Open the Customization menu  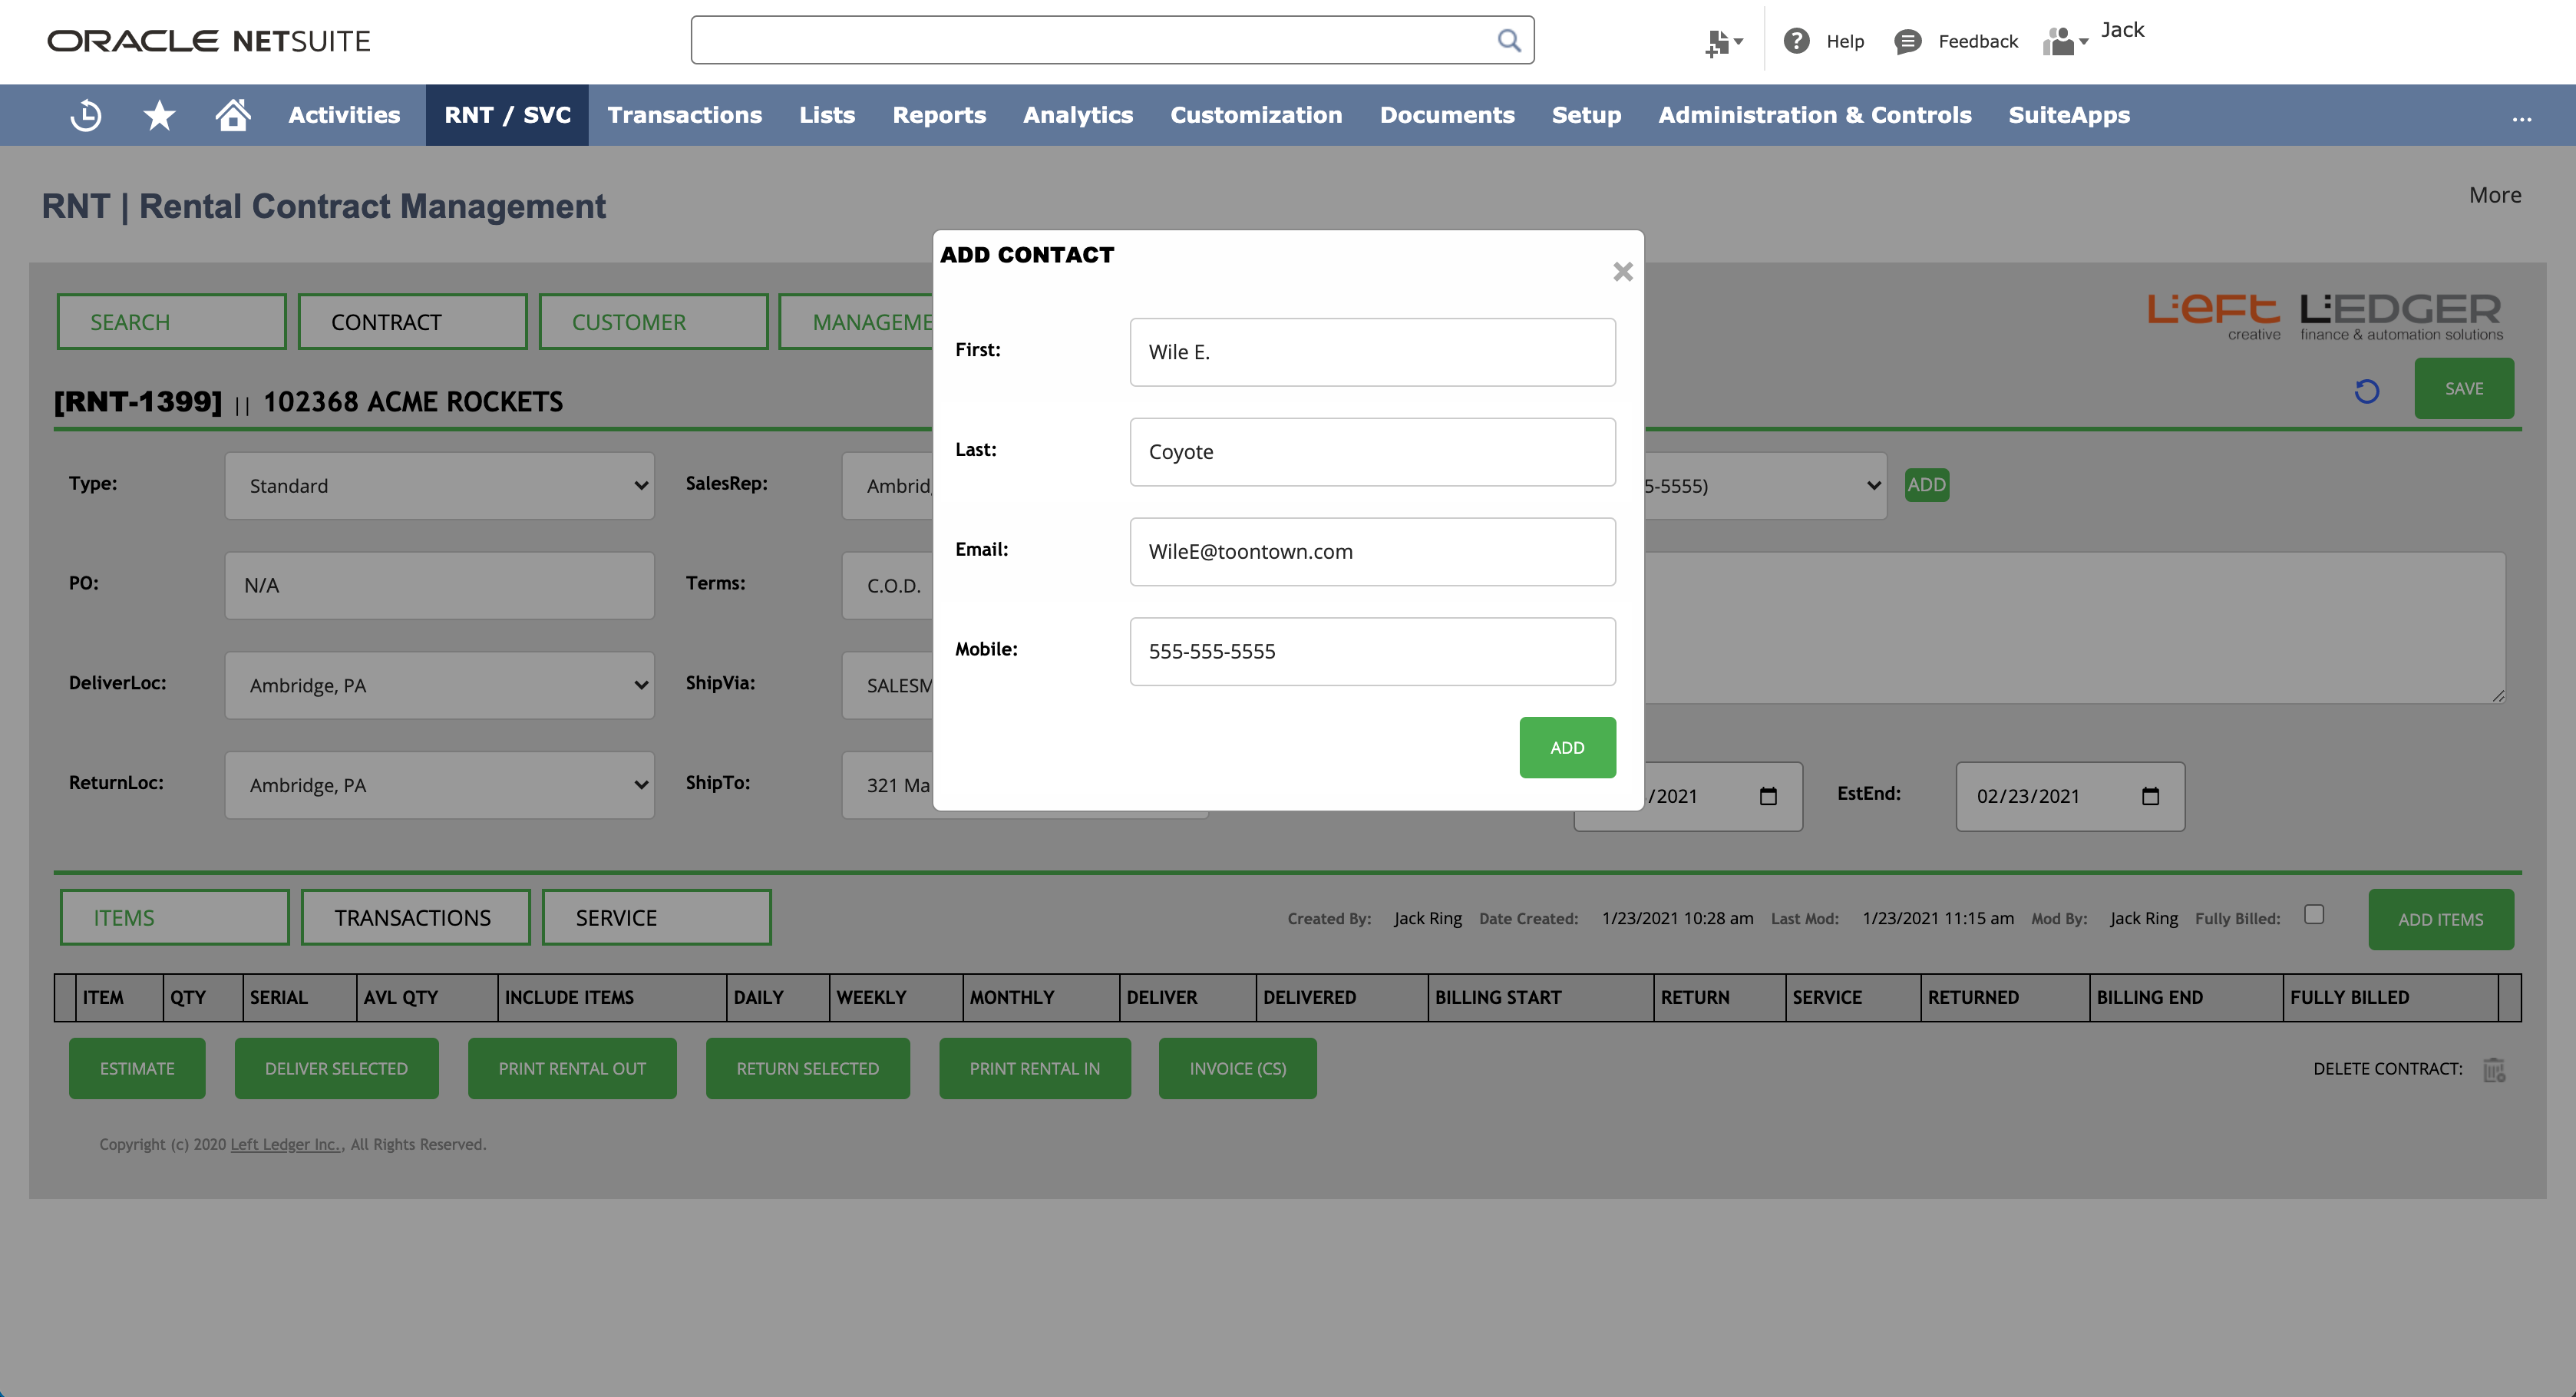point(1256,115)
